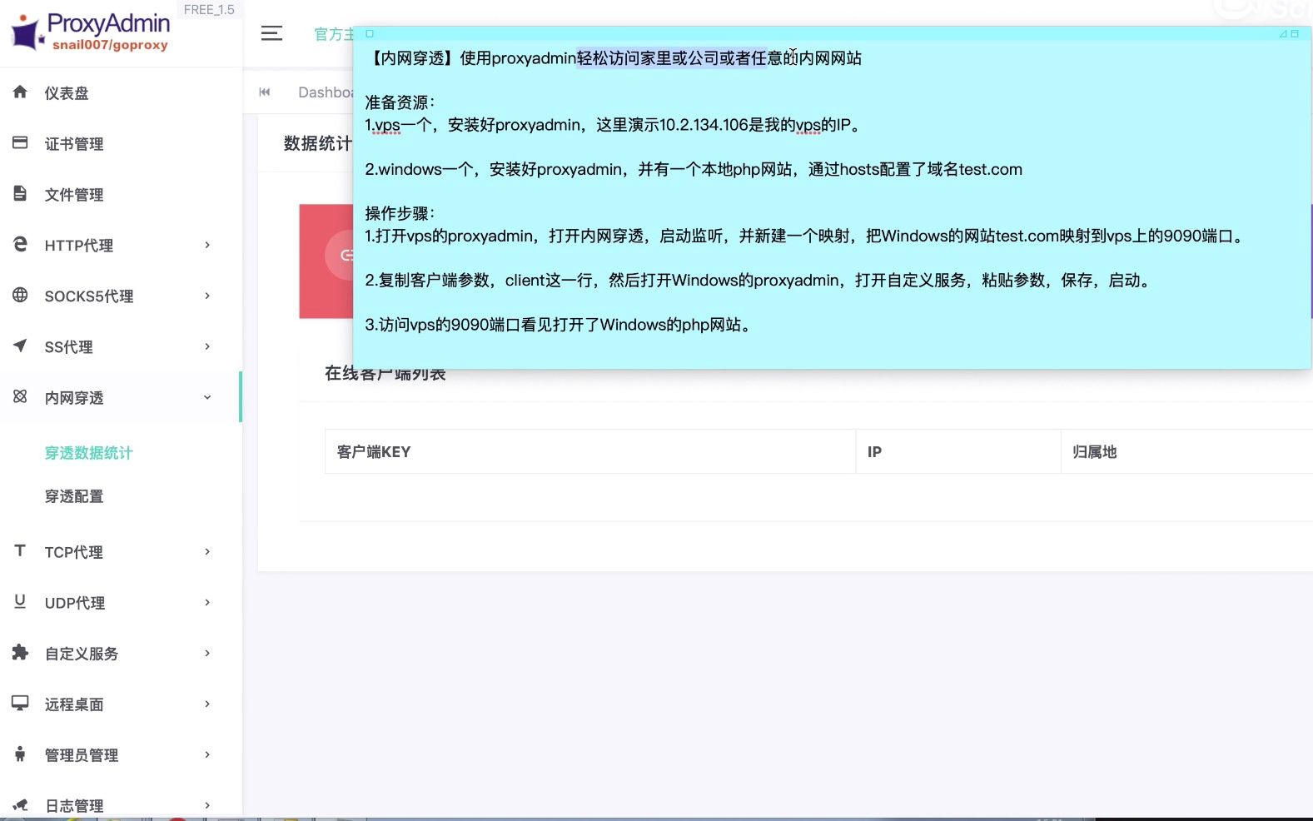Expand the HTTP代理 chevron

(207, 245)
